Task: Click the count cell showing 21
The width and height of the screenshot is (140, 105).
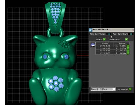Action: [x=116, y=46]
